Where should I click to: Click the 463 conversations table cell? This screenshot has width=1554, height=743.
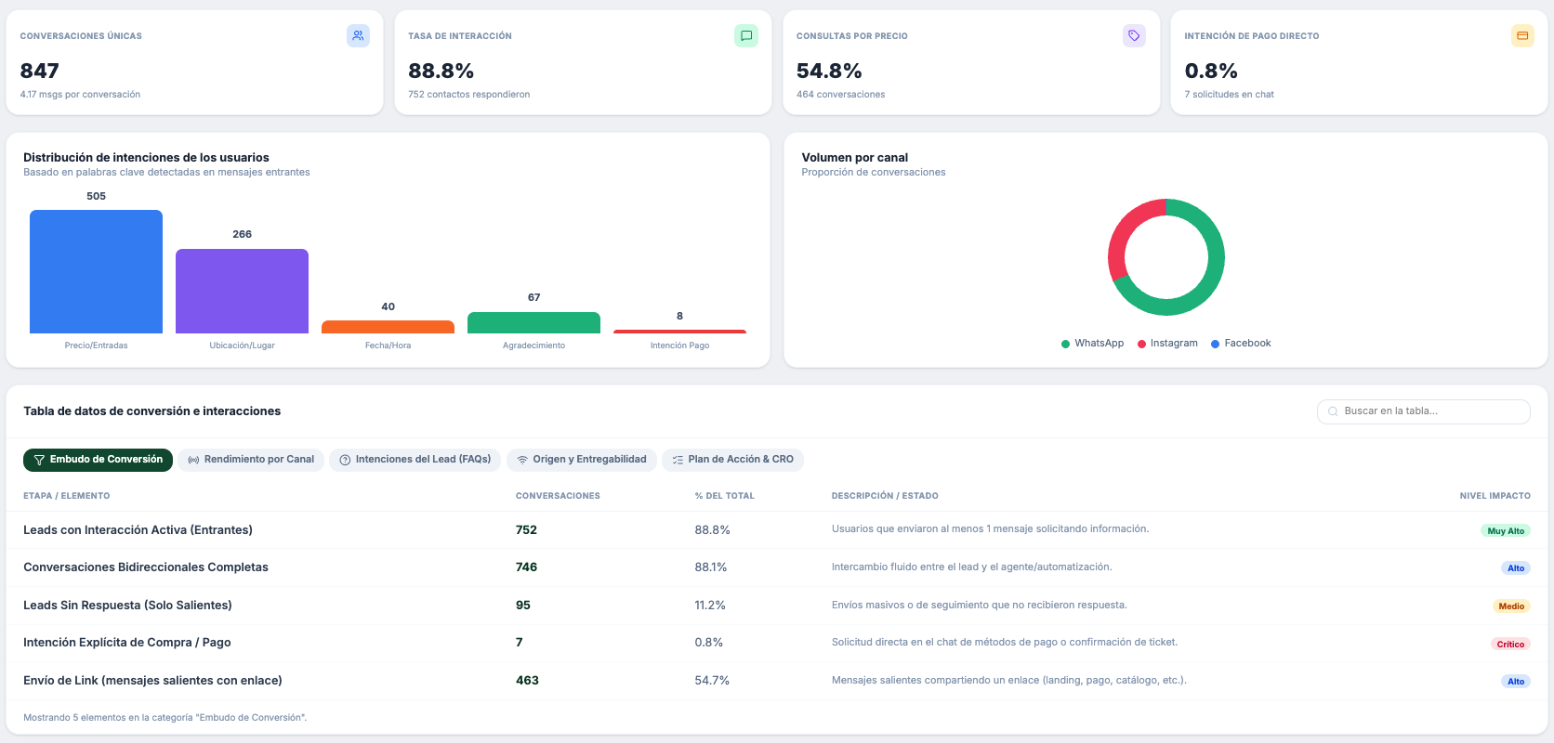[x=527, y=681]
